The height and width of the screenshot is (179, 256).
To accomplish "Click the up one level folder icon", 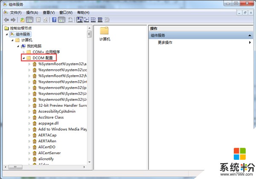I will point(22,20).
